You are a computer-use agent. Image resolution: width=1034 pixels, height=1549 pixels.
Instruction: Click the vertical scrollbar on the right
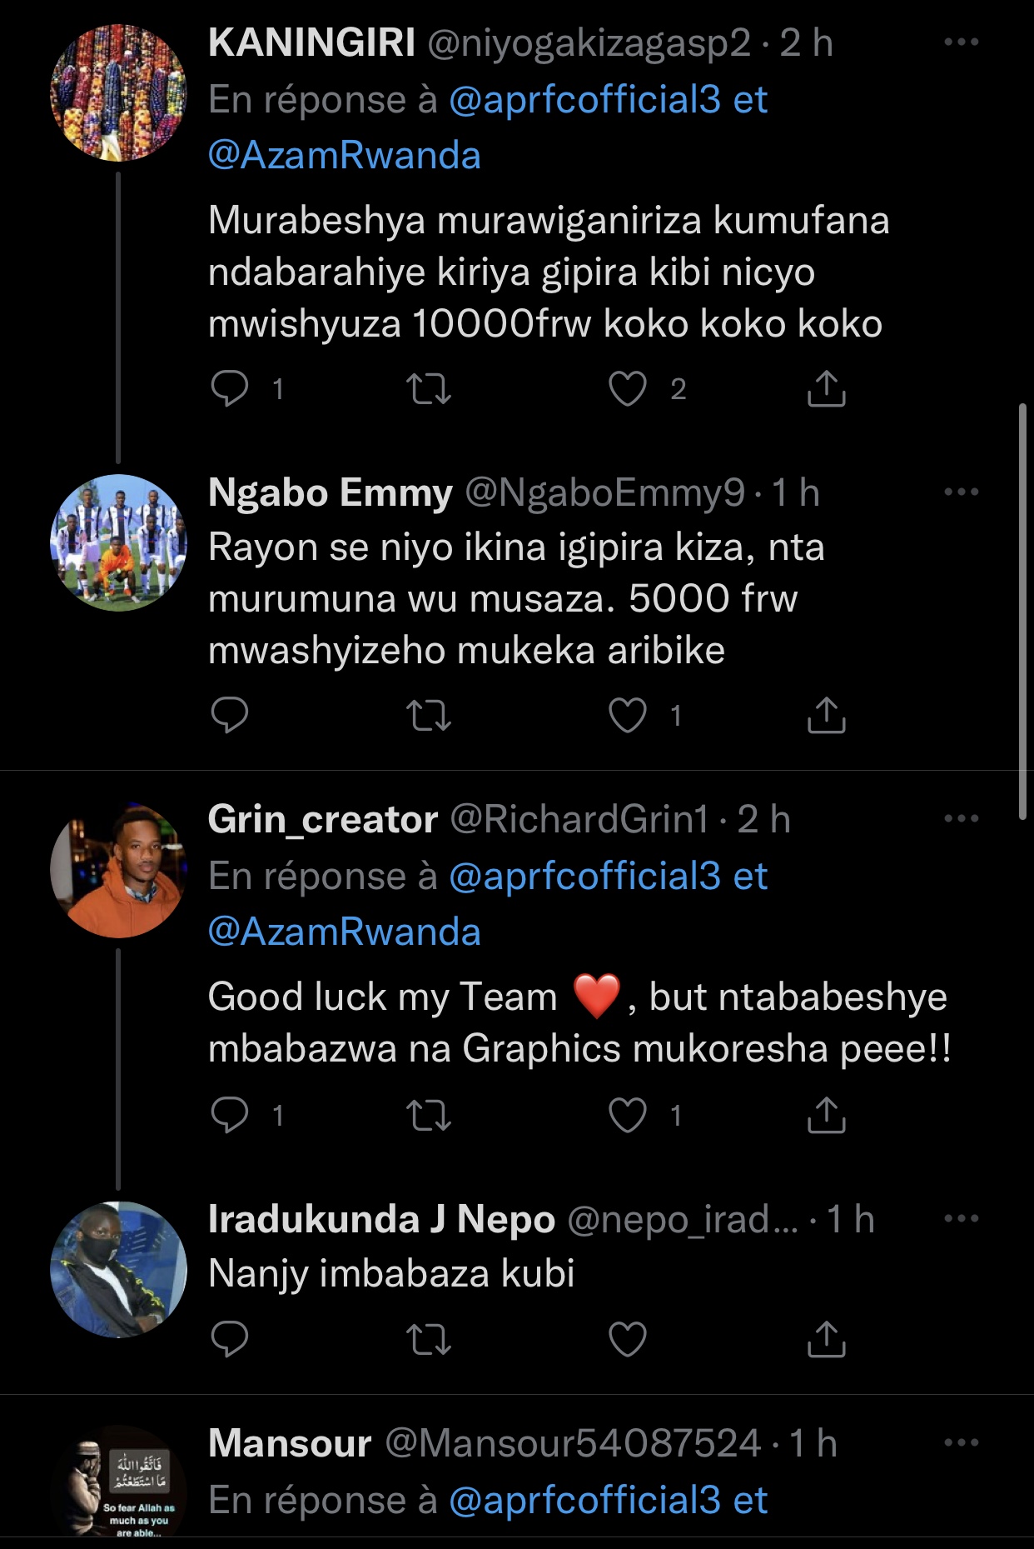click(1023, 612)
